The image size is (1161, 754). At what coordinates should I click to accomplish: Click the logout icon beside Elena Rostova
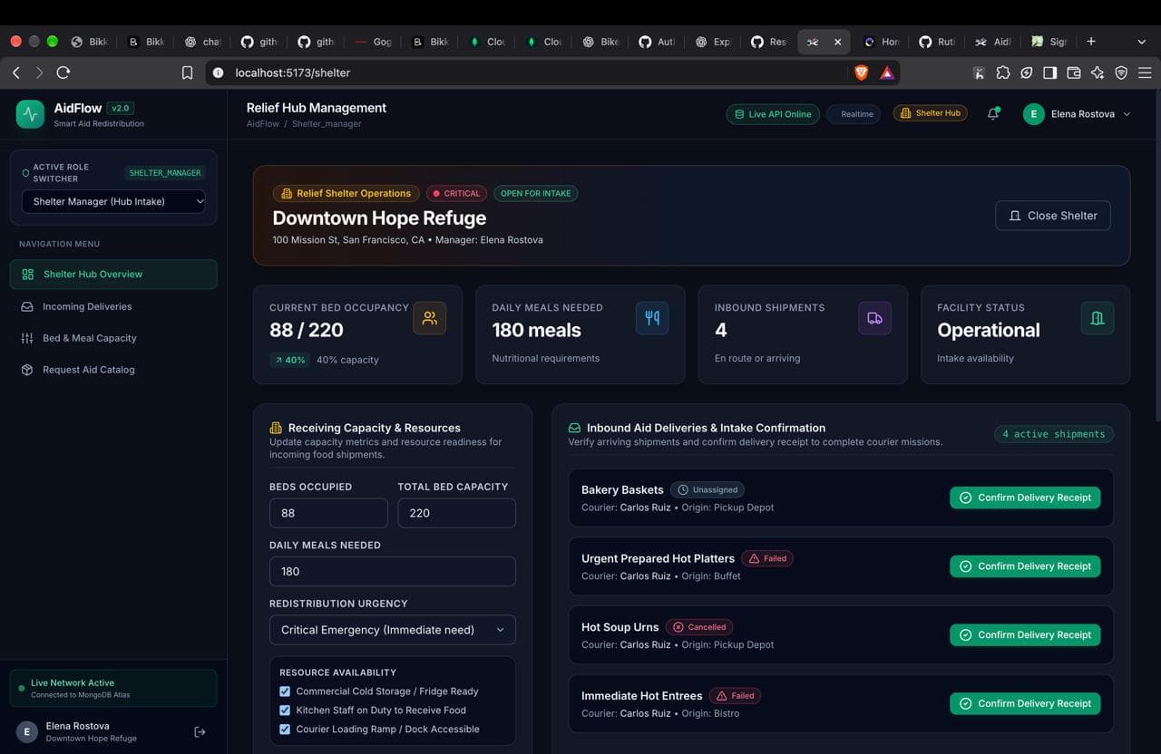point(200,731)
